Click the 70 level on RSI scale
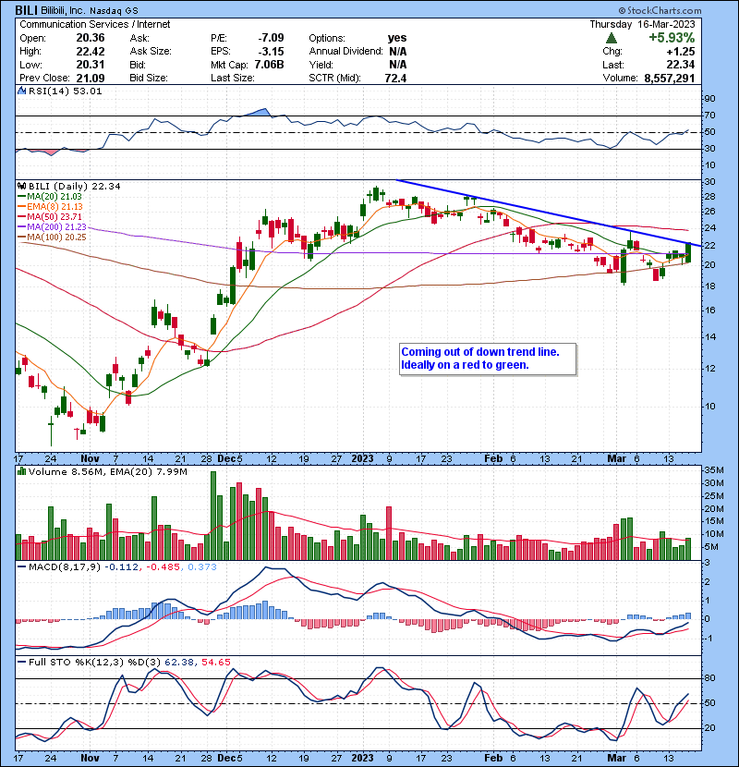The image size is (739, 767). click(709, 116)
